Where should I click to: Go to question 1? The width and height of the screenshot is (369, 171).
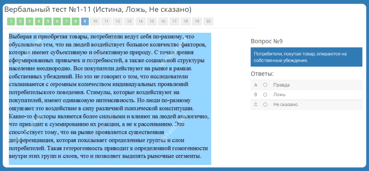(x=11, y=21)
